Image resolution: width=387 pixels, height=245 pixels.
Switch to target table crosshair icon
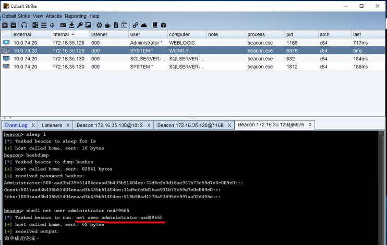point(52,25)
